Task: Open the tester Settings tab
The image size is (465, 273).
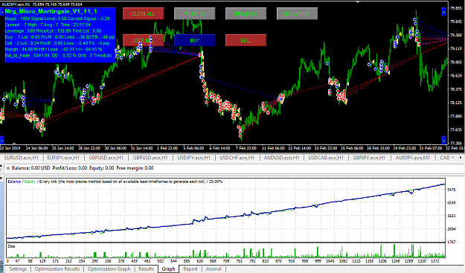Action: point(18,269)
